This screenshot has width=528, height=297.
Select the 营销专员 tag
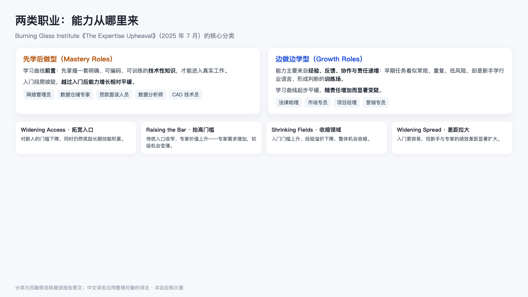(x=376, y=103)
